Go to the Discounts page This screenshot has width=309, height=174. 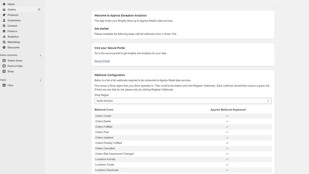click(x=14, y=47)
